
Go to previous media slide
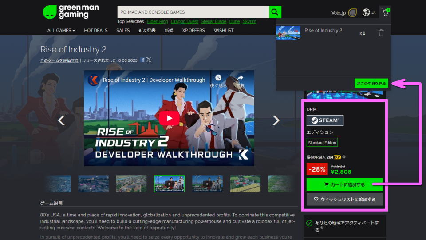(61, 120)
